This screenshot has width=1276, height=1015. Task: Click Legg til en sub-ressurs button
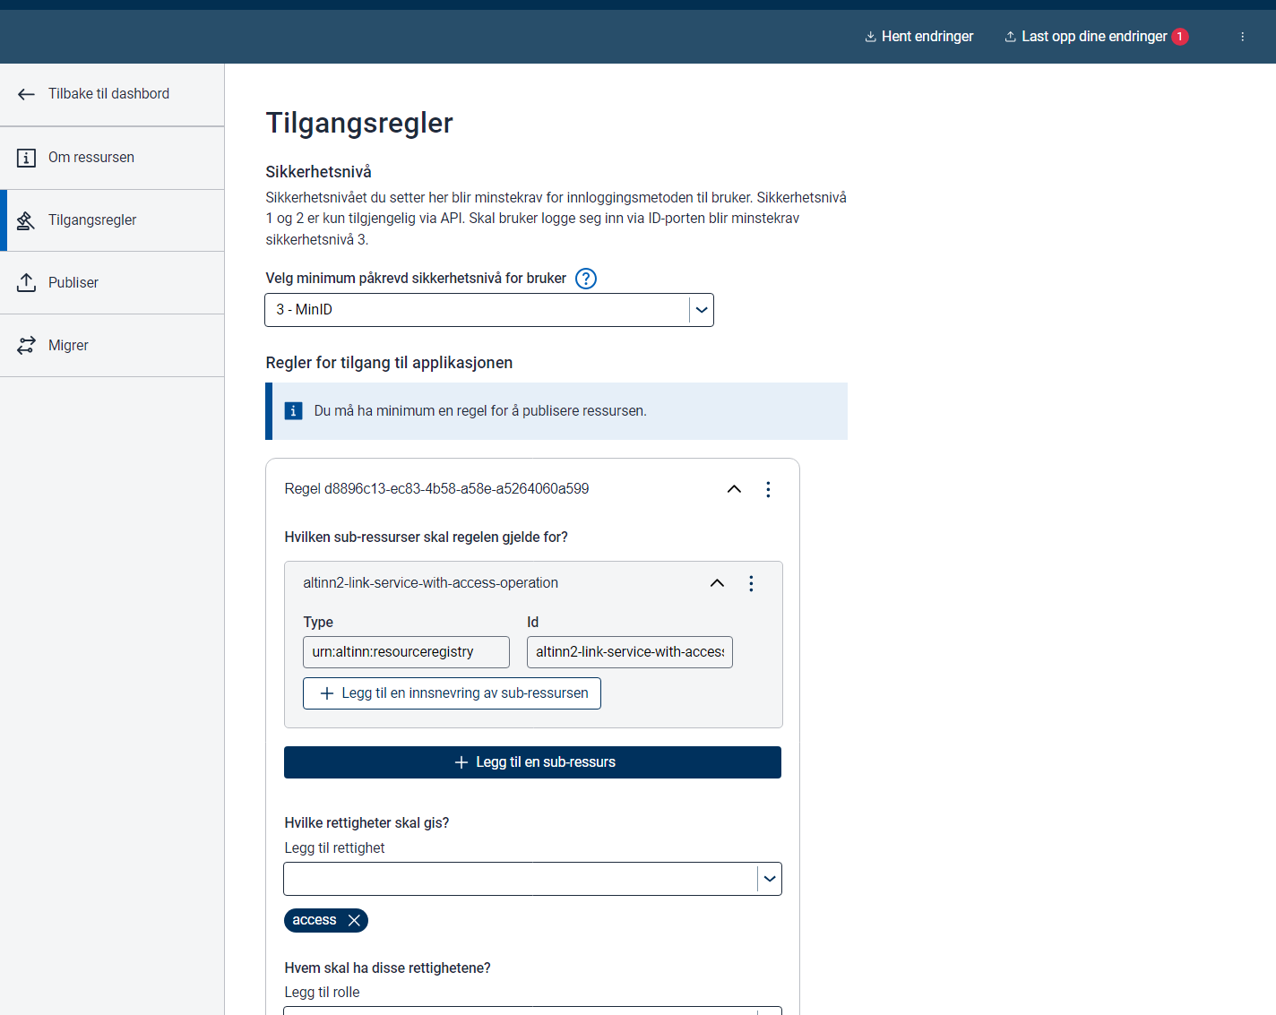(x=532, y=762)
